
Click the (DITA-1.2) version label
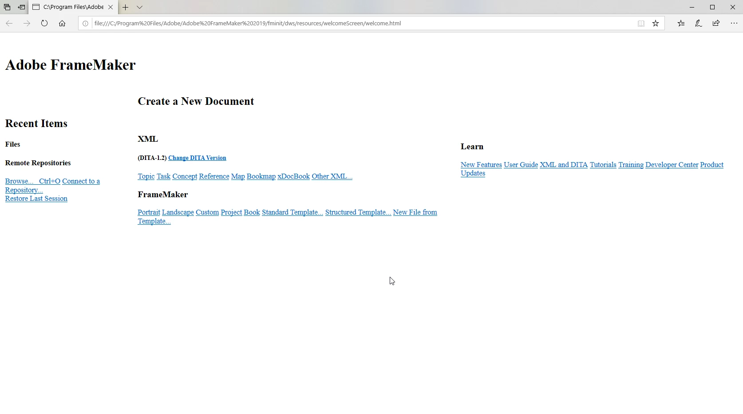coord(152,158)
